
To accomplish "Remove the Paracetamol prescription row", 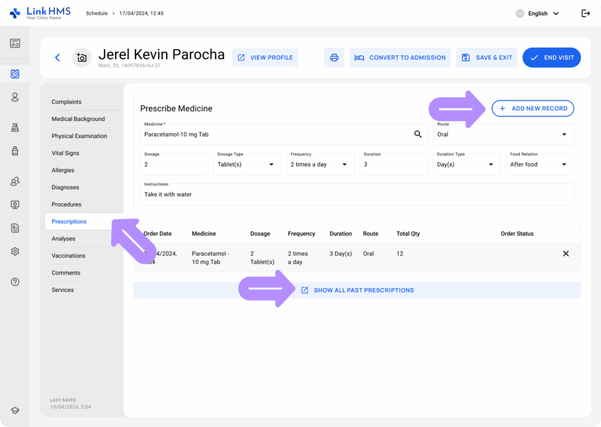I will (x=566, y=253).
